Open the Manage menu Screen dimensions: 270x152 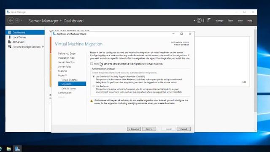click(x=219, y=21)
